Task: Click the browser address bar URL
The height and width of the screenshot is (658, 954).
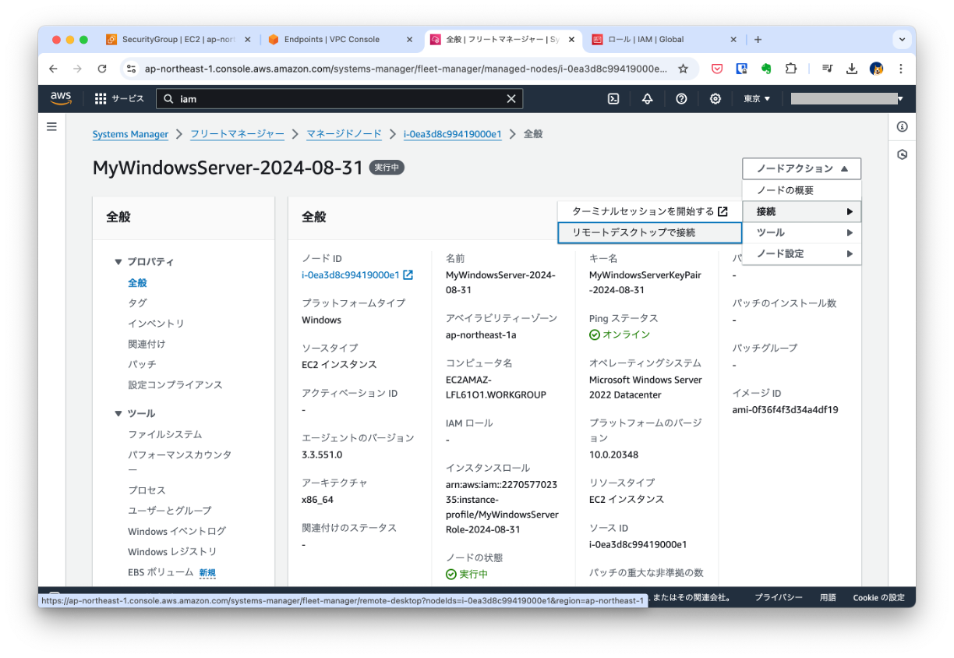Action: click(x=405, y=69)
